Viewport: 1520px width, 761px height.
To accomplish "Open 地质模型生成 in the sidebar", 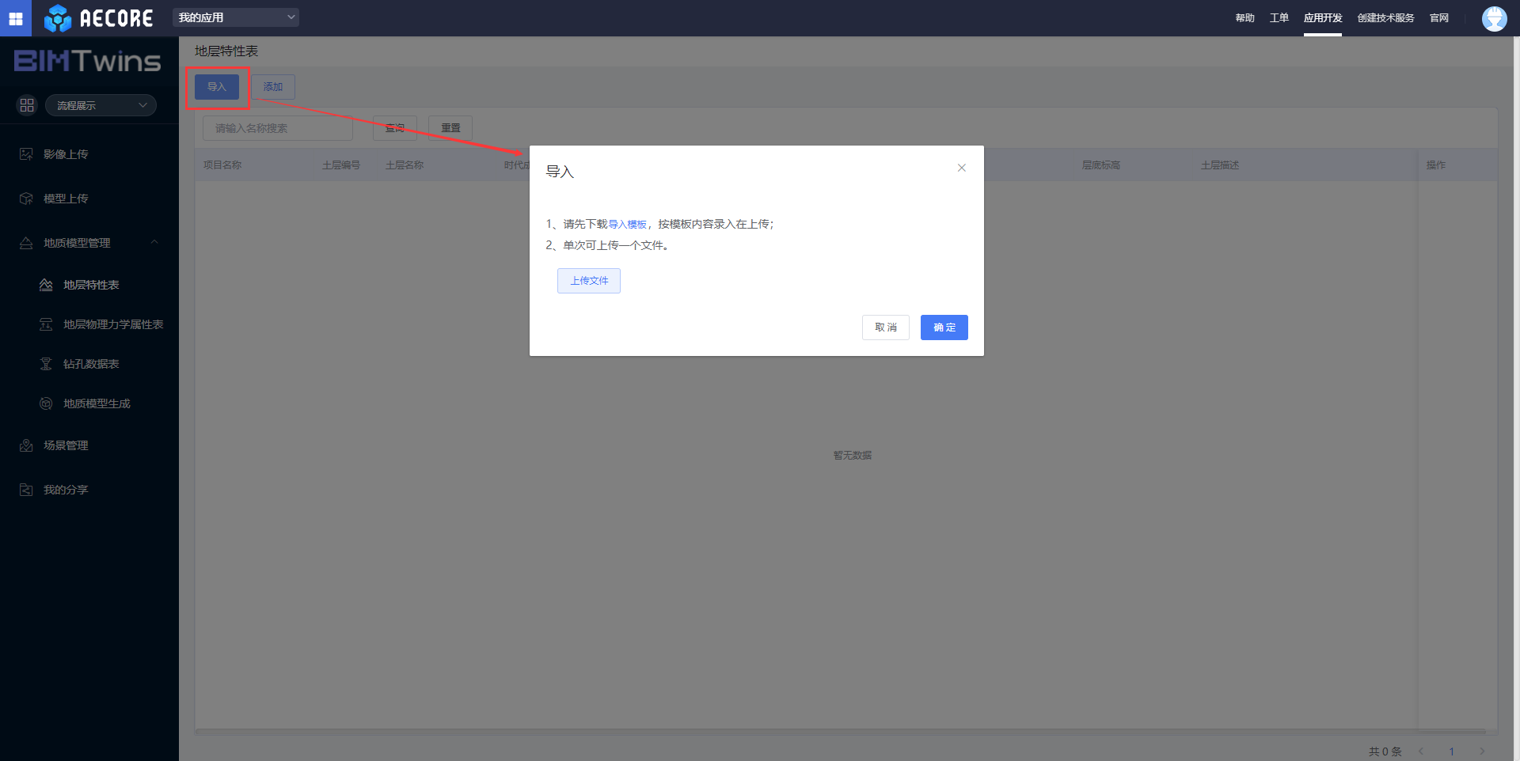I will click(97, 403).
